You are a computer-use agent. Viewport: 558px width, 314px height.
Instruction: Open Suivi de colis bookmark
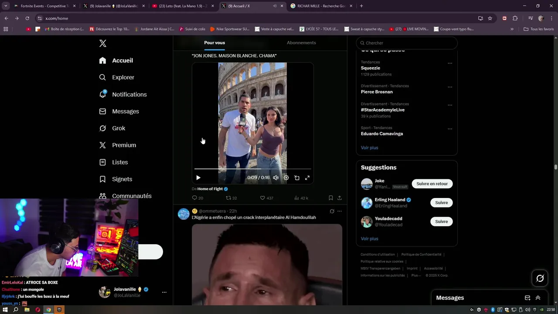[192, 29]
